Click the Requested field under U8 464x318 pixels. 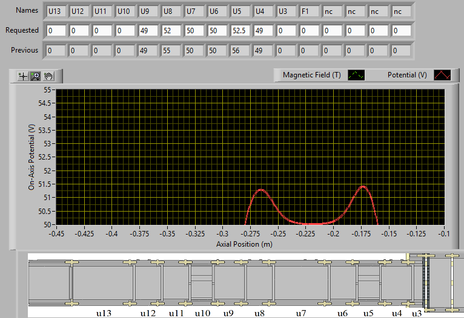[x=172, y=31]
